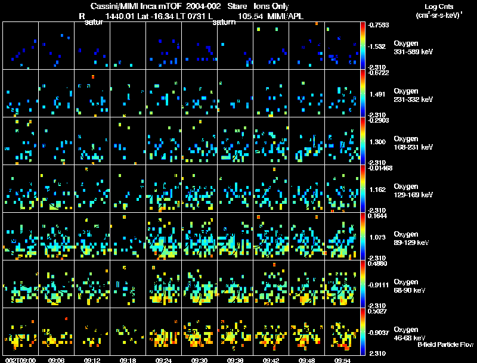Click the colorbar value 1.491
This screenshot has width=477, height=363.
[377, 94]
